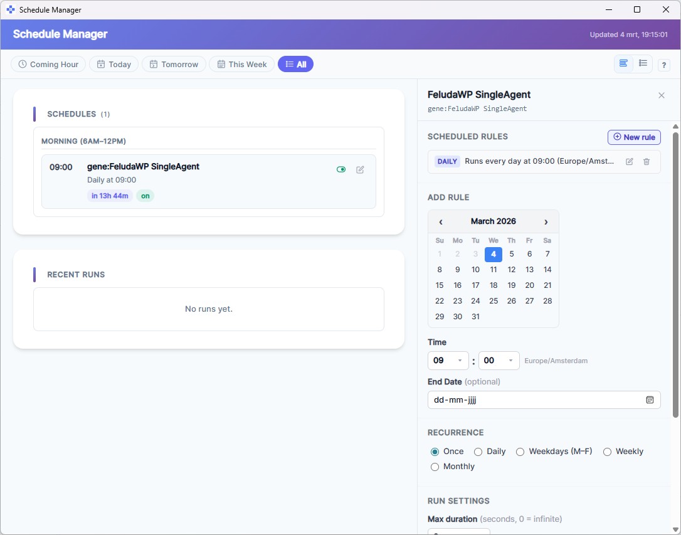
Task: Open the minutes dropdown showing 00
Action: pyautogui.click(x=499, y=361)
